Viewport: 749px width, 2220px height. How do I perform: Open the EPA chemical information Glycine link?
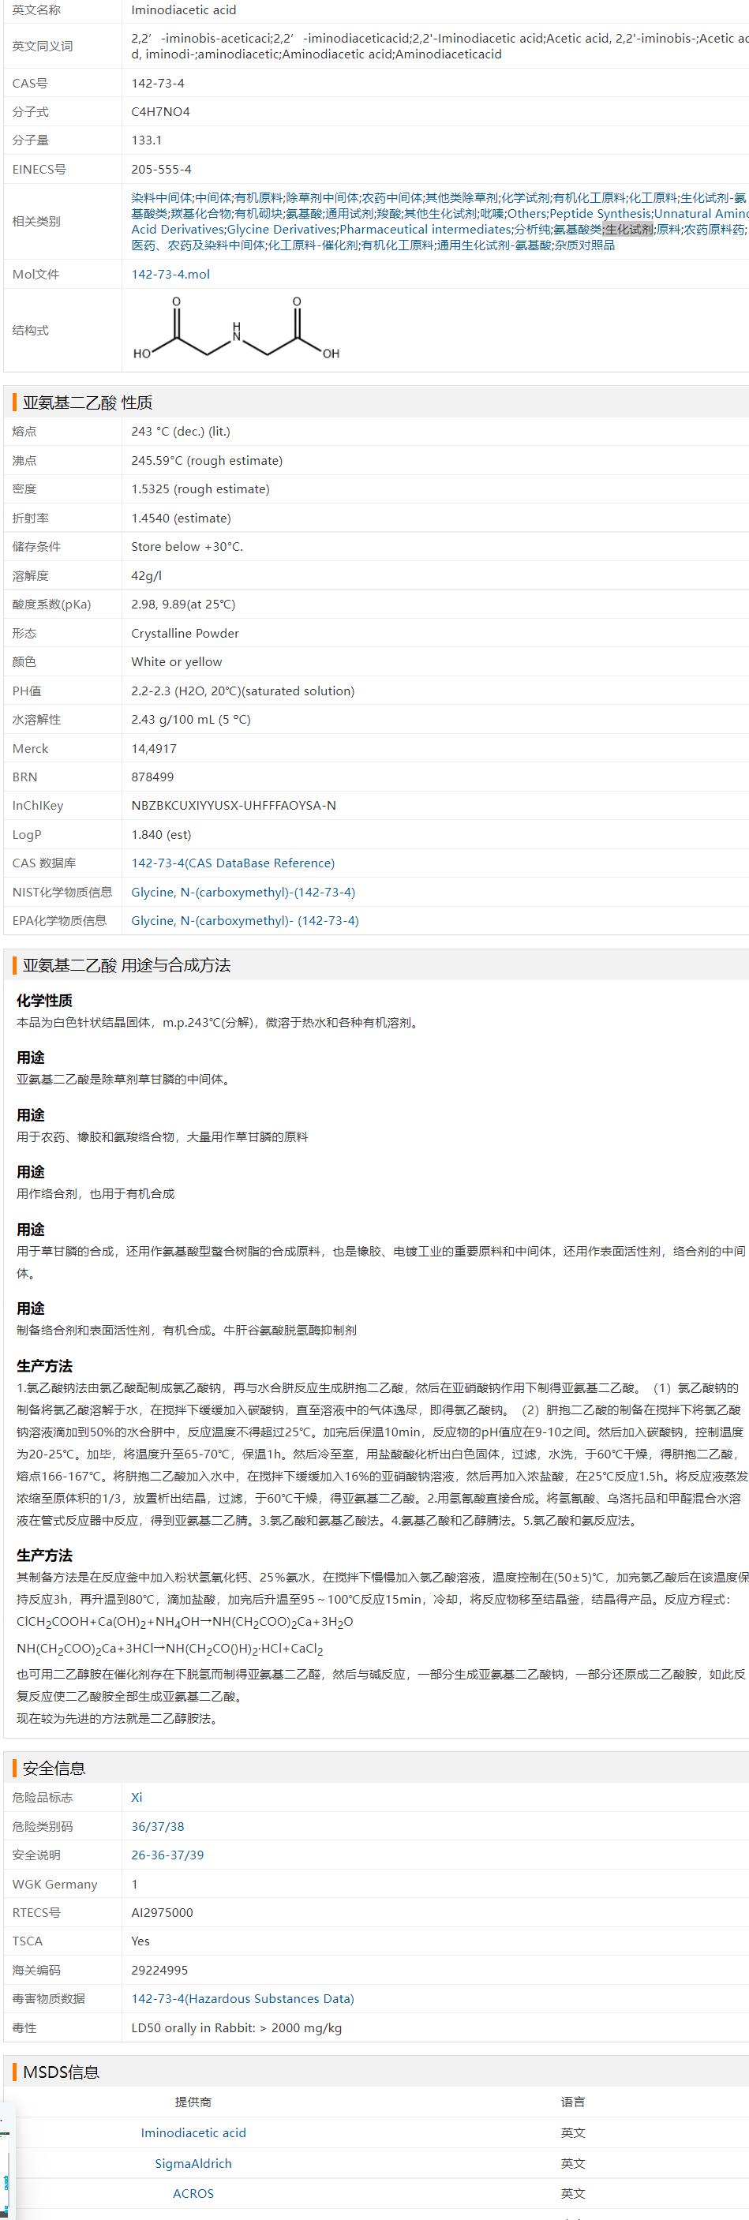coord(245,920)
